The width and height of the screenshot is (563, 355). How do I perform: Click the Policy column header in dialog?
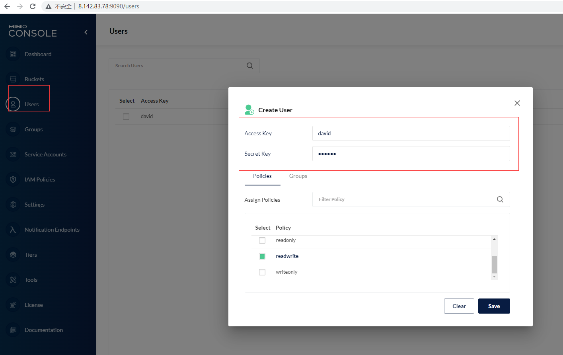pyautogui.click(x=283, y=228)
